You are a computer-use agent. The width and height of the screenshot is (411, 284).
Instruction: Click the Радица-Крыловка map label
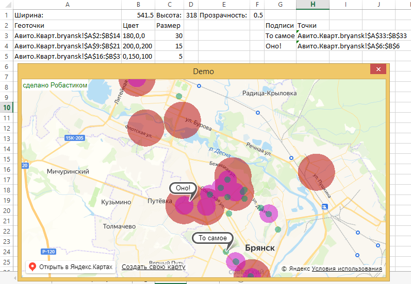click(x=270, y=93)
